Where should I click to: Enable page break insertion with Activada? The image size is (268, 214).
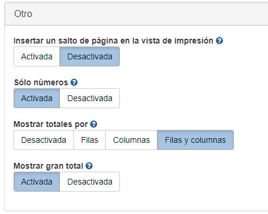[x=36, y=56]
